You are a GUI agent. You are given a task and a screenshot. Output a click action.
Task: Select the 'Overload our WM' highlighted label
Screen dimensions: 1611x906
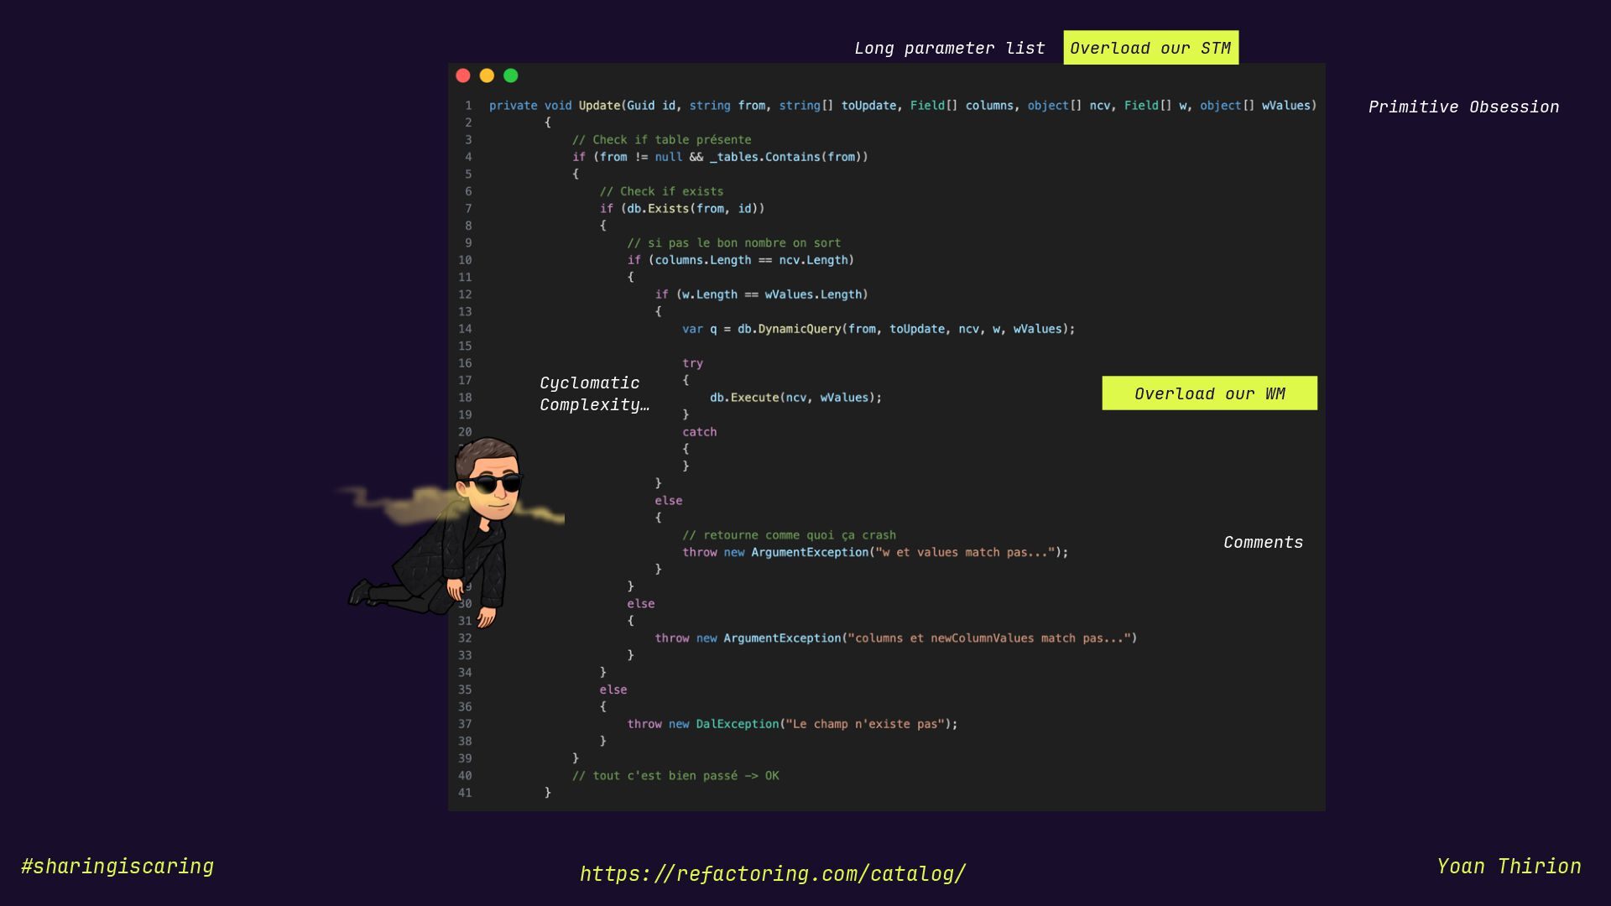pyautogui.click(x=1209, y=394)
